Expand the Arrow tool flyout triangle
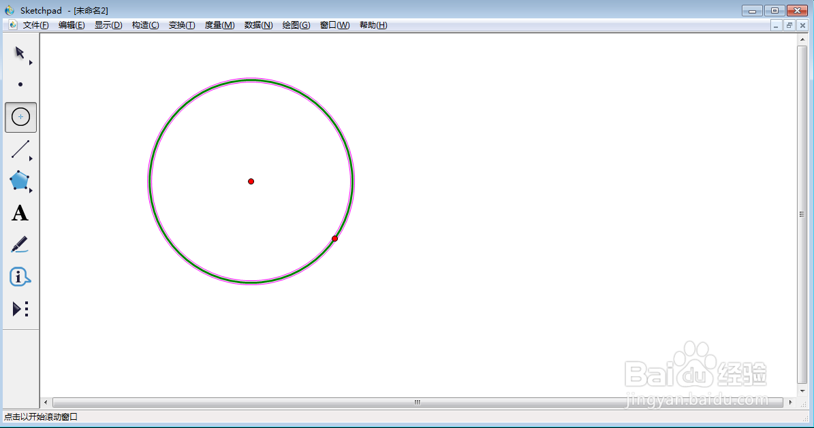Screen dimensions: 814x428 pyautogui.click(x=31, y=63)
